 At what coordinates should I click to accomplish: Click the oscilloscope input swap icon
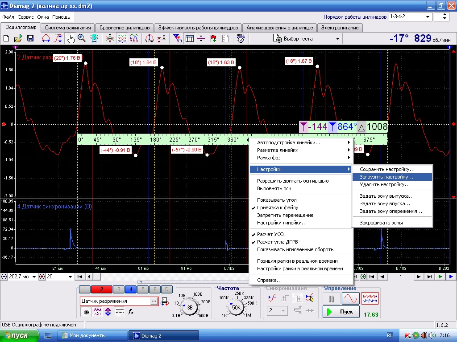[x=164, y=301]
